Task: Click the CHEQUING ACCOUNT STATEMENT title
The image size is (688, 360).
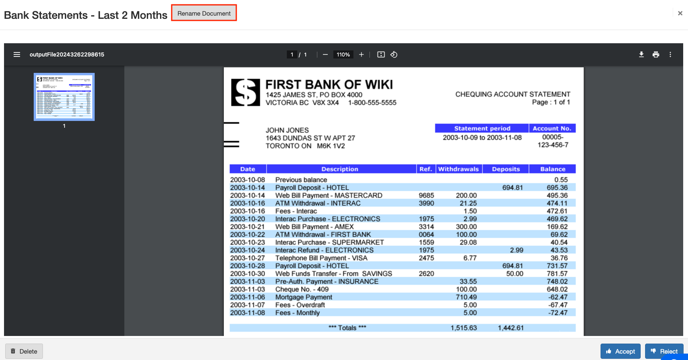Action: click(513, 94)
